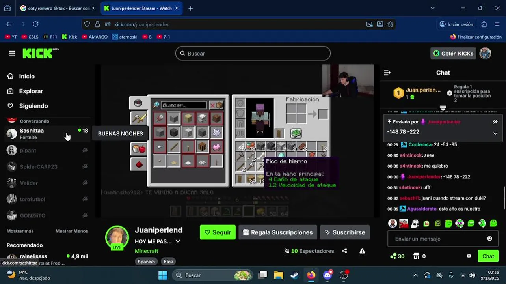Hide the pinned message in chat
Viewport: 506px width, 284px height.
click(495, 122)
